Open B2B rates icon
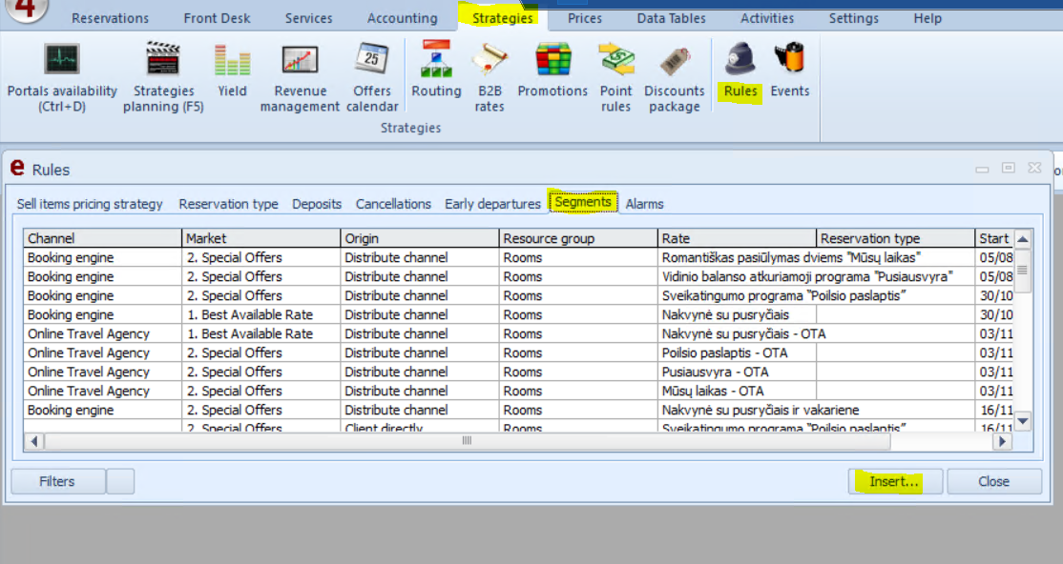The width and height of the screenshot is (1063, 564). coord(490,60)
